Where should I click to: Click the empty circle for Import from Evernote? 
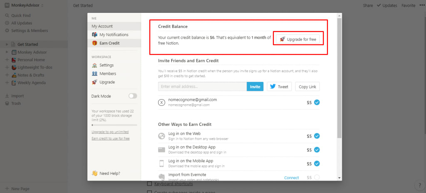[x=317, y=178]
